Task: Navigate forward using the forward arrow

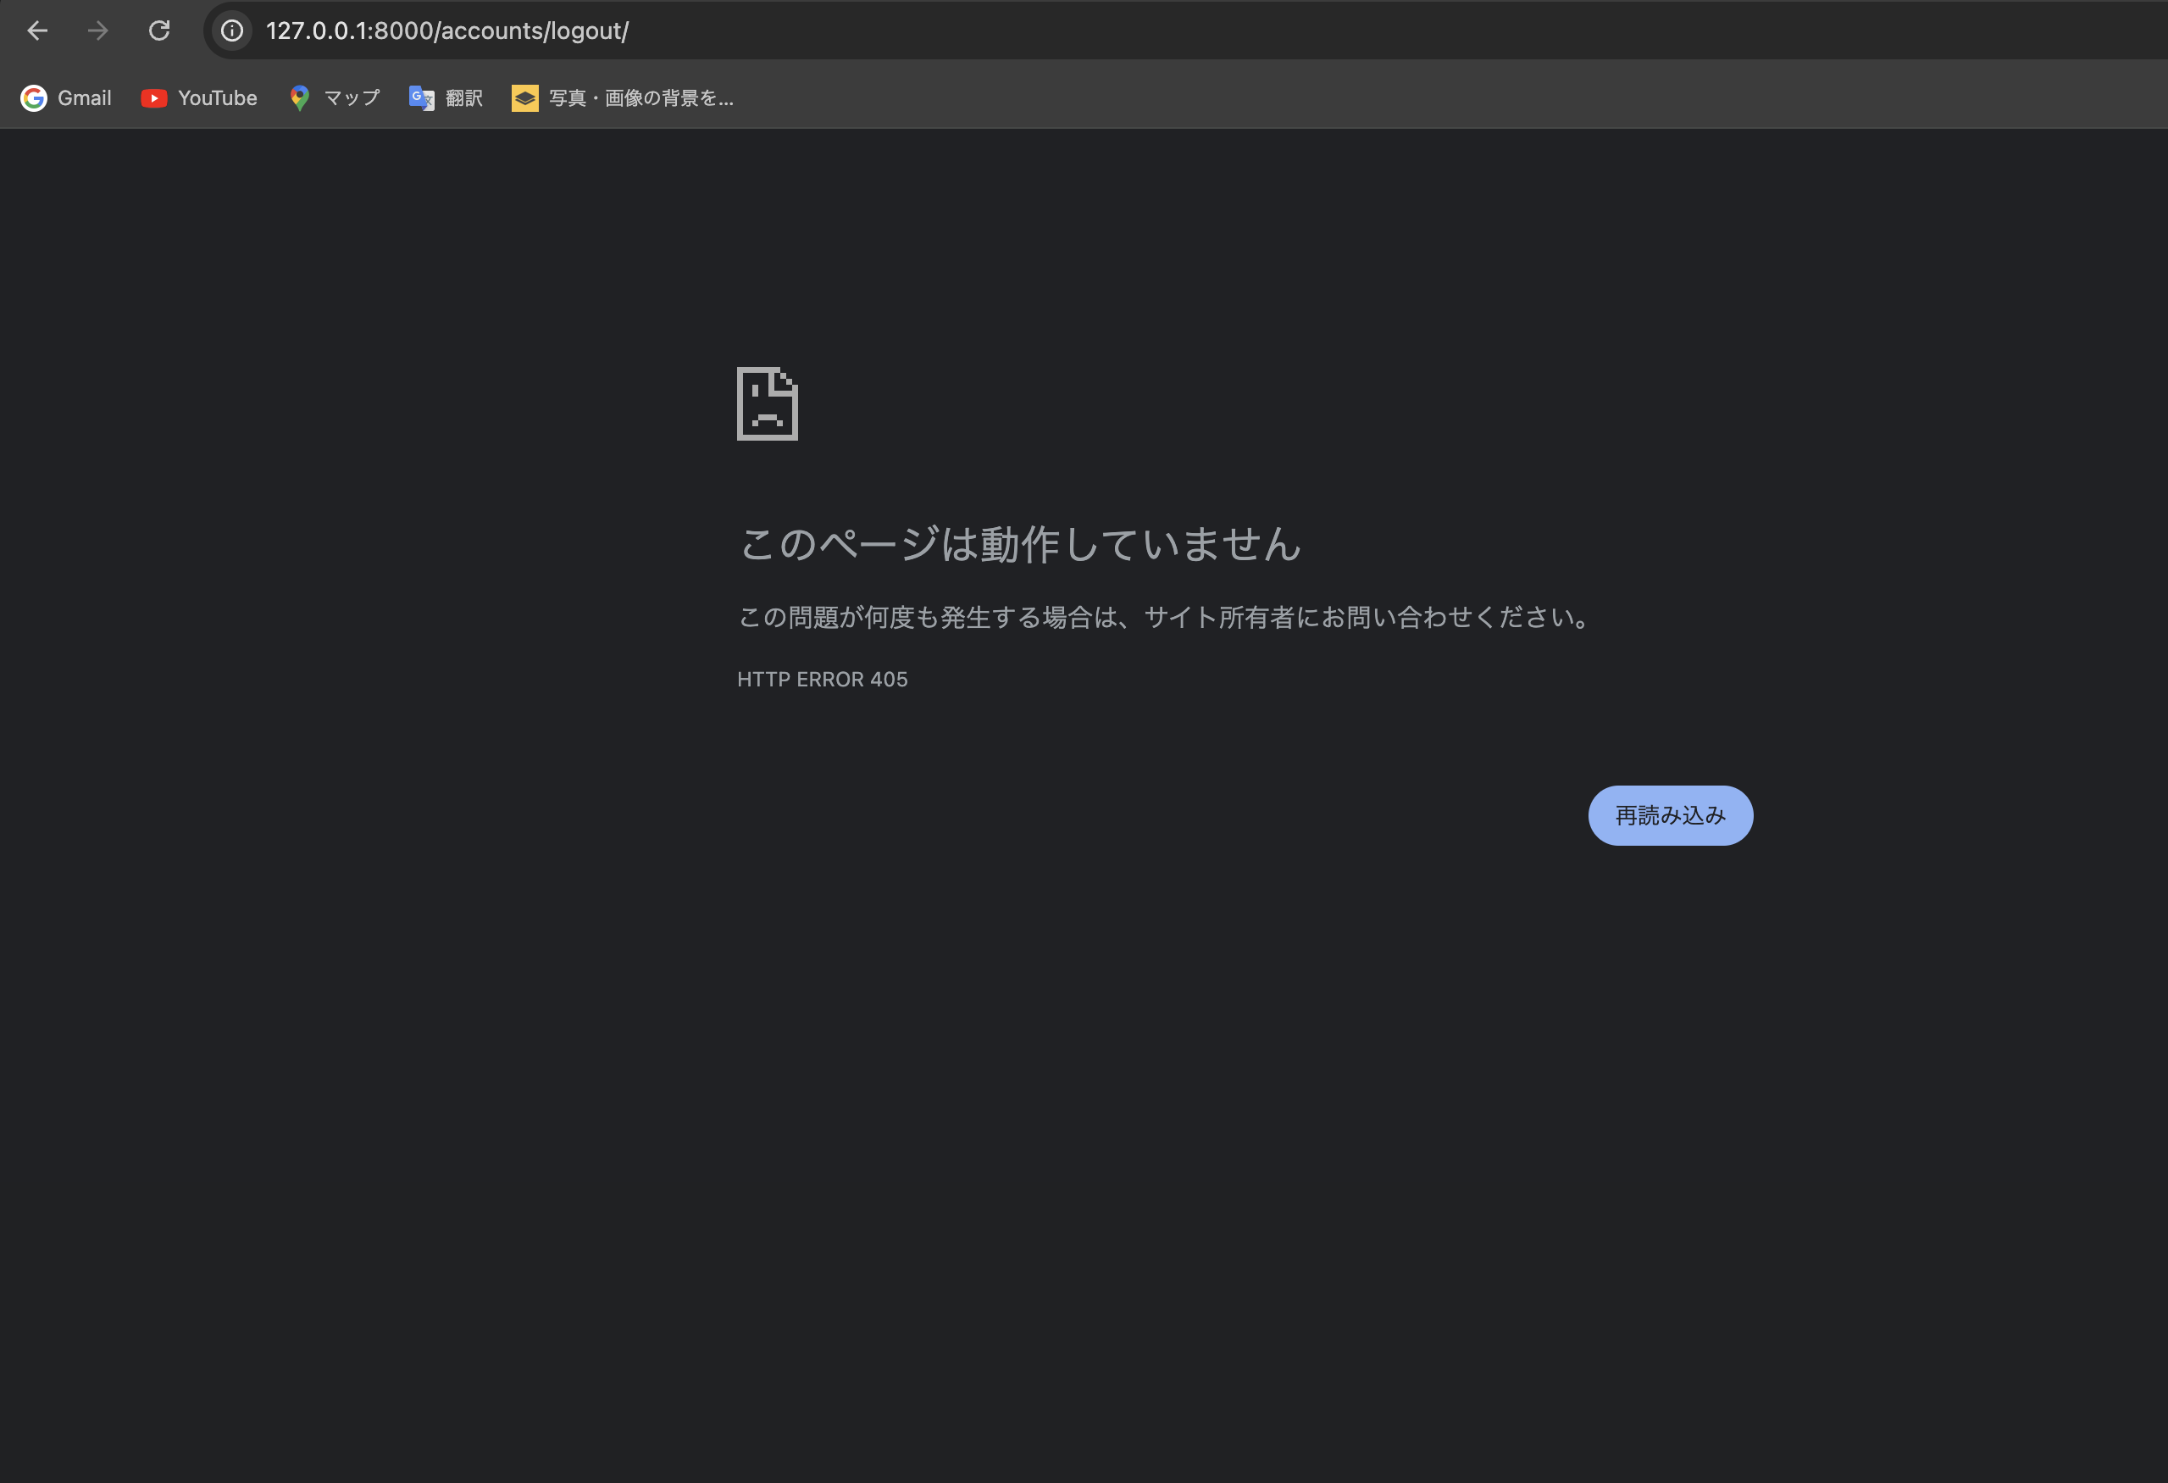Action: point(97,30)
